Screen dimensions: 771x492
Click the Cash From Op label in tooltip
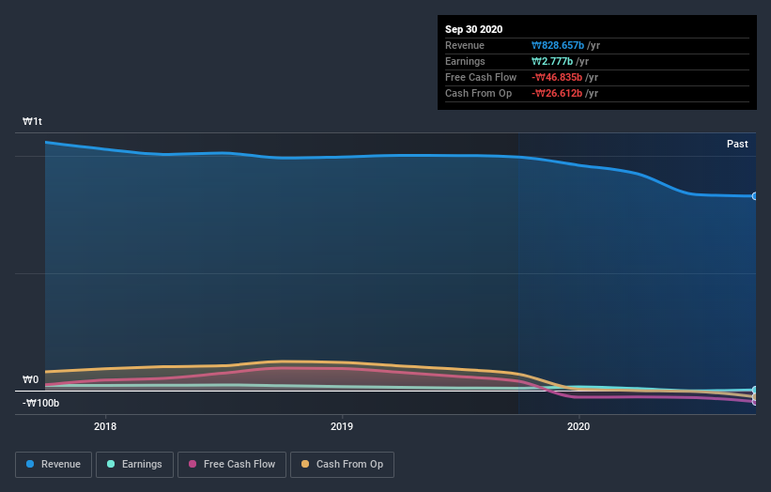[478, 93]
